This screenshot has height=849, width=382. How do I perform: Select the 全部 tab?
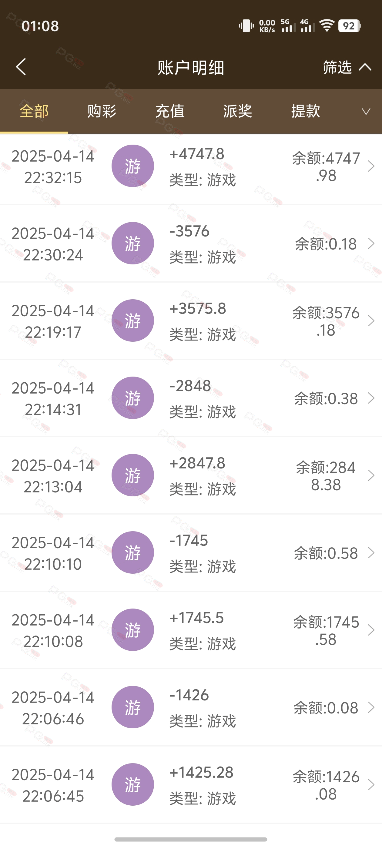tap(34, 111)
